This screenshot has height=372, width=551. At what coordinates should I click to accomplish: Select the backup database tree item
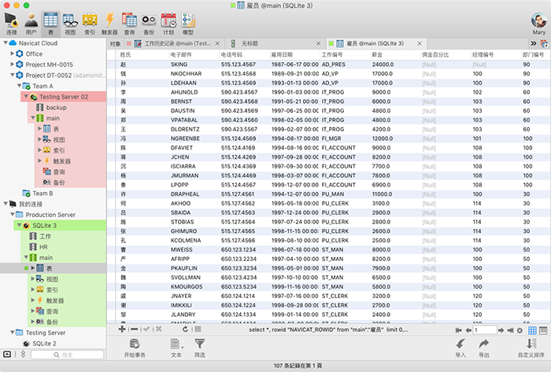[x=56, y=108]
